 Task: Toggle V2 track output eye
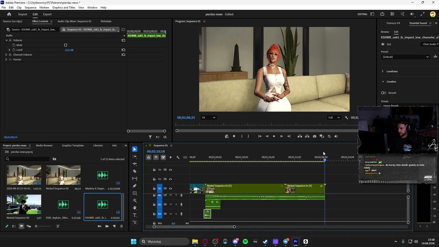[x=170, y=179]
